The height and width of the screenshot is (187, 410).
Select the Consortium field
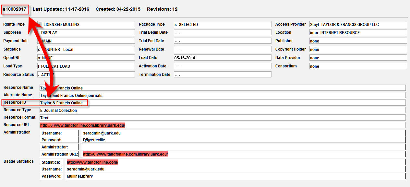click(x=358, y=66)
